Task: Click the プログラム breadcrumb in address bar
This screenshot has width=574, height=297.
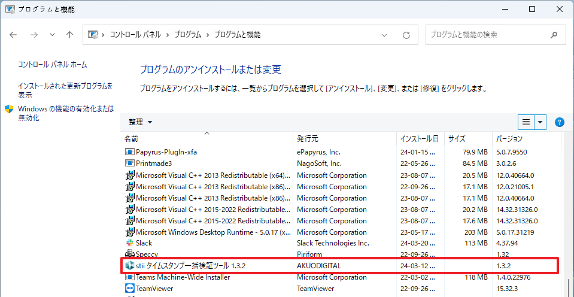Action: [188, 35]
